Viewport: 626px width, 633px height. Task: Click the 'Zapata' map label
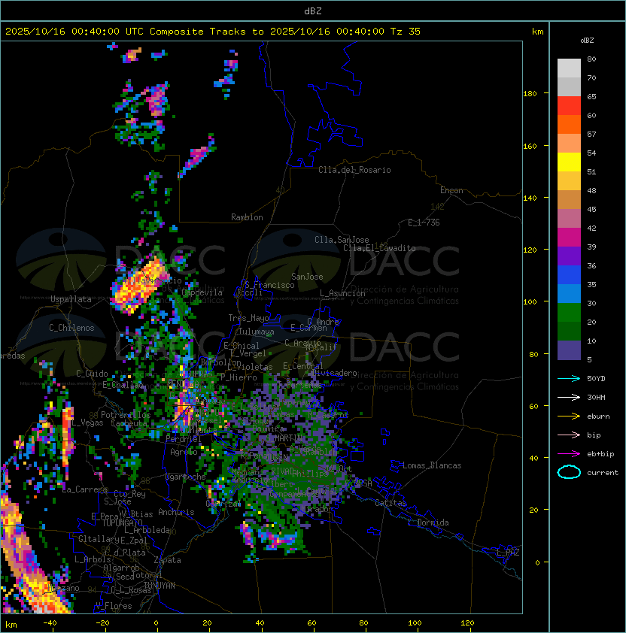pos(167,560)
